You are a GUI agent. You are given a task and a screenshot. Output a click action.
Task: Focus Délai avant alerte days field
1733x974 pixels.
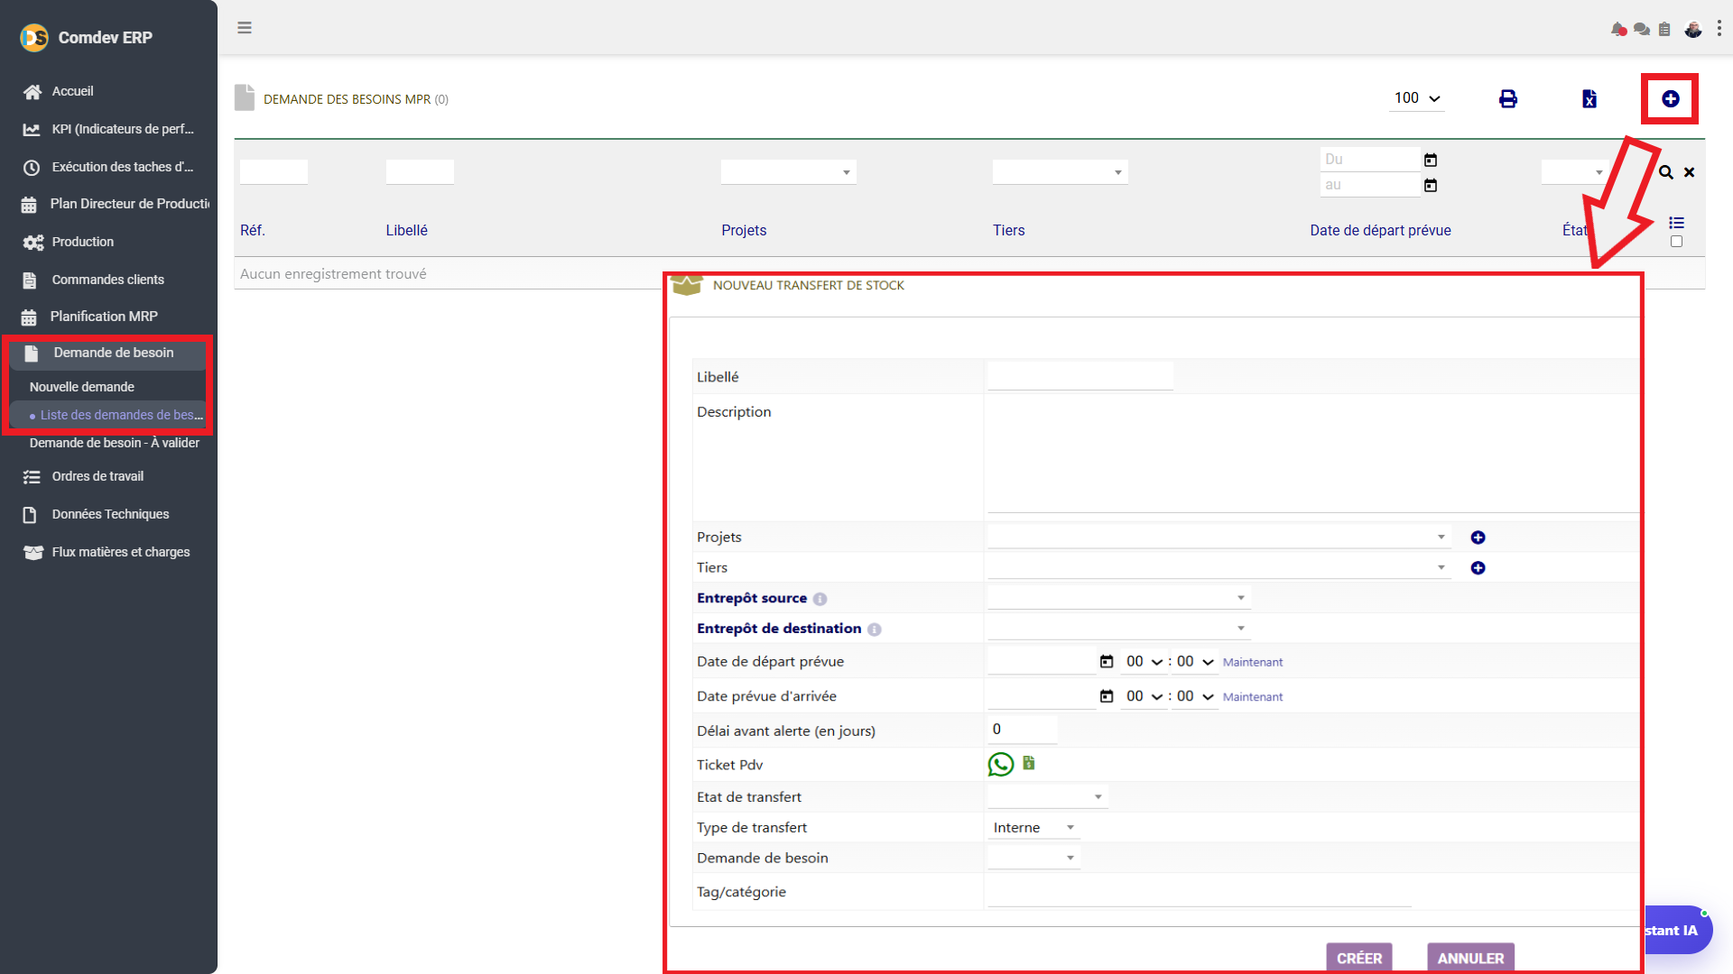[x=1022, y=729]
